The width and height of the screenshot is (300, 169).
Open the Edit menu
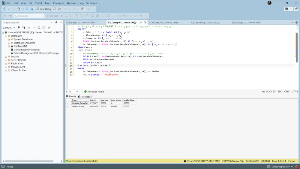click(16, 3)
